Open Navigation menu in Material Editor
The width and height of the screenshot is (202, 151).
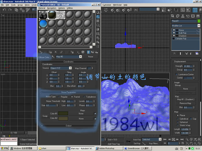(x=52, y=8)
